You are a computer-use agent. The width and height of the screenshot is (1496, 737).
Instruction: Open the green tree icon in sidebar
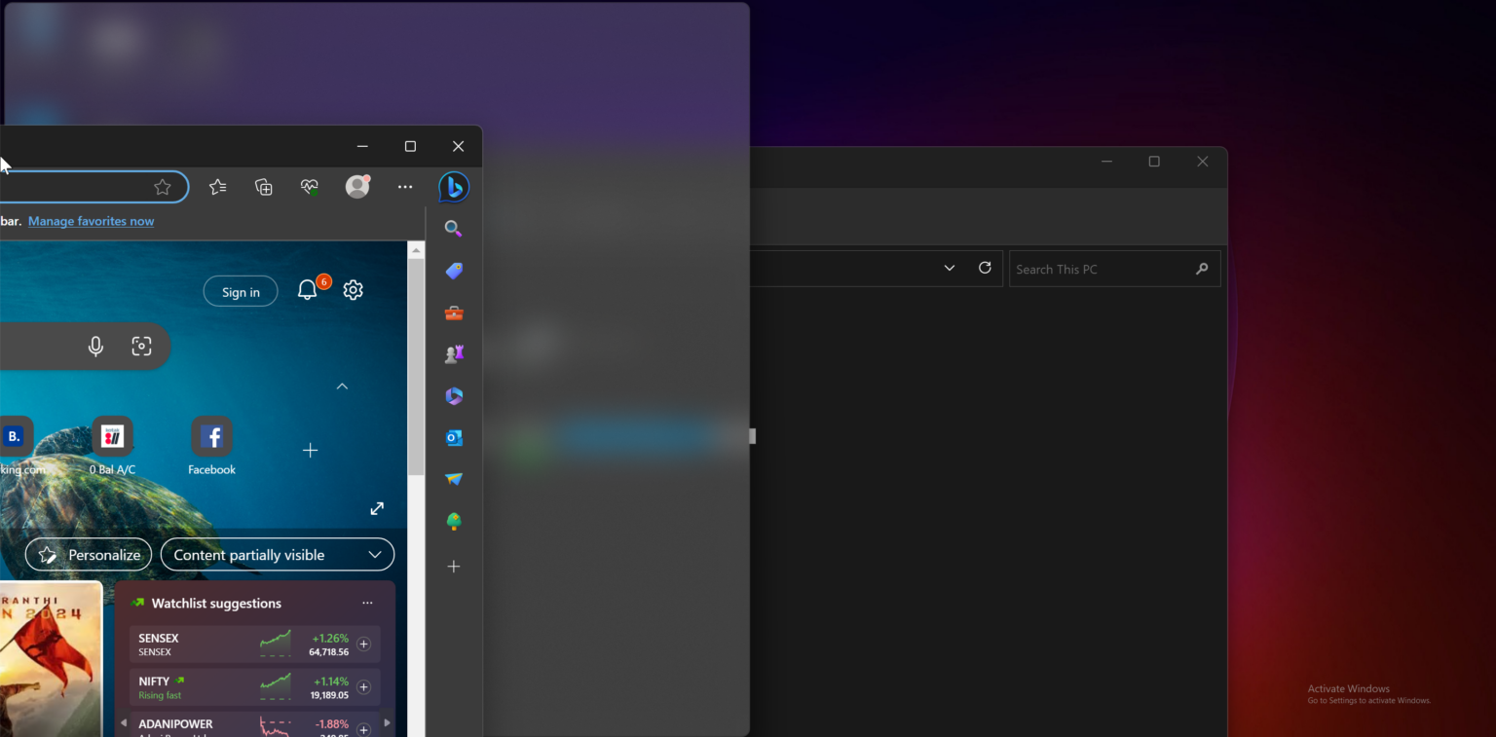tap(454, 522)
